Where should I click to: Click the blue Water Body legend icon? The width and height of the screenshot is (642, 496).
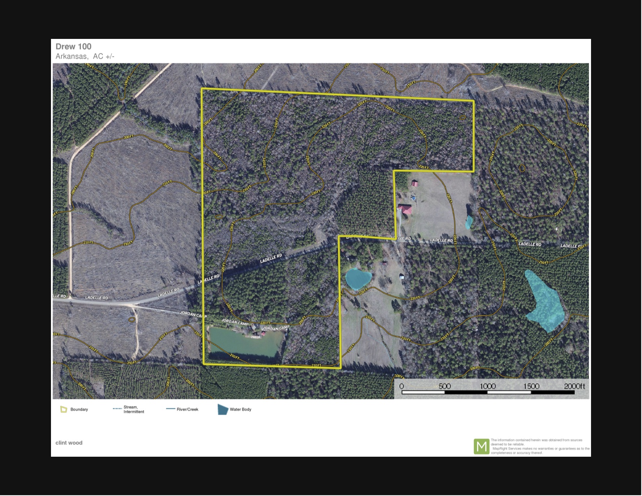click(223, 410)
